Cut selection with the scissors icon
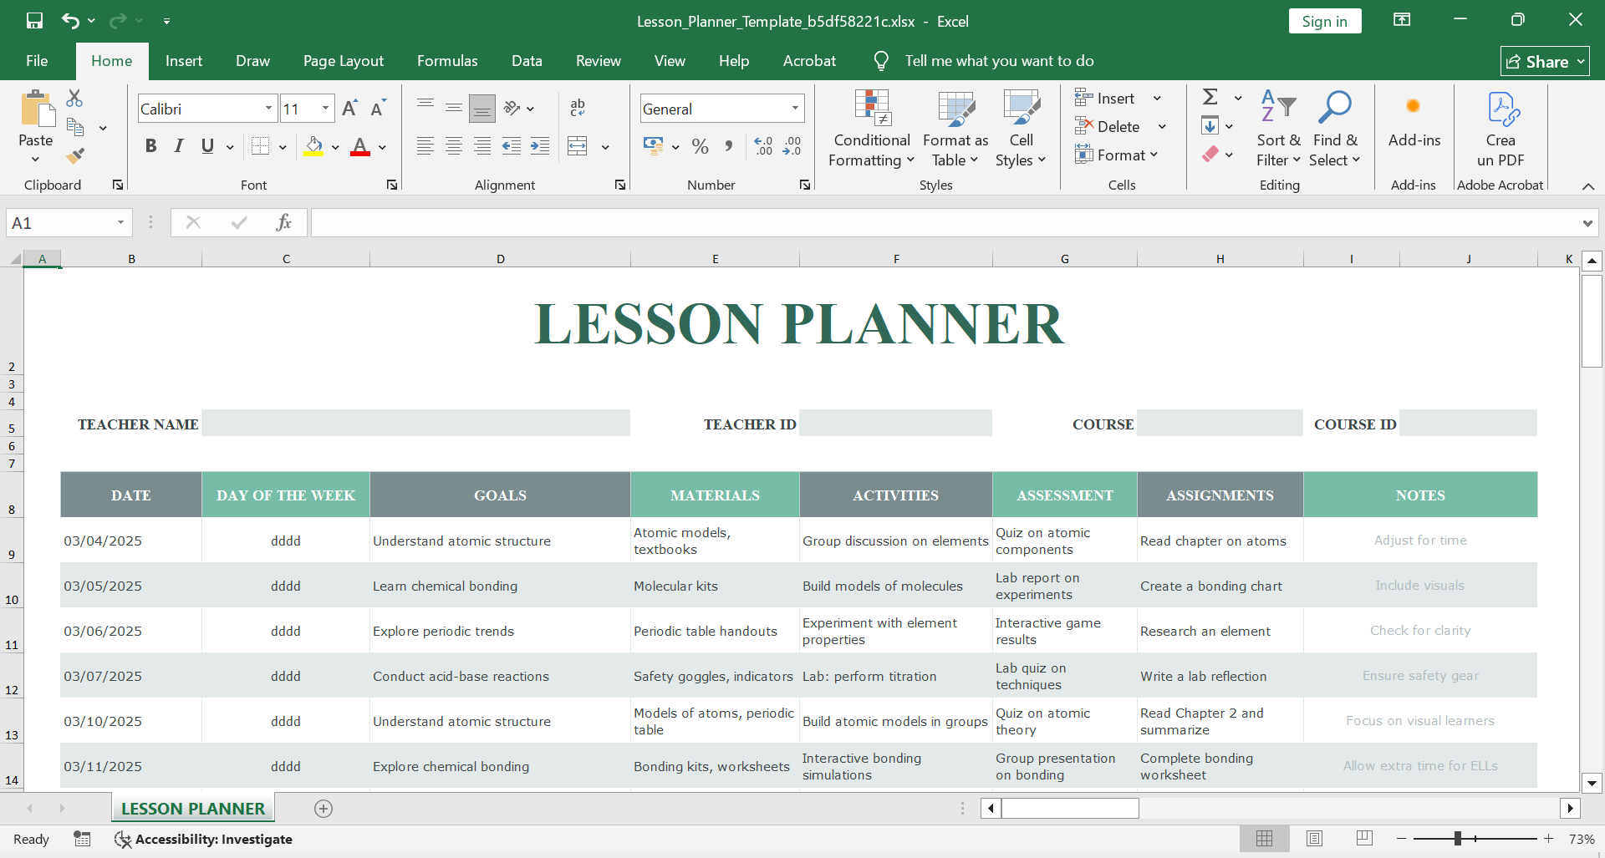Image resolution: width=1605 pixels, height=858 pixels. click(x=74, y=99)
